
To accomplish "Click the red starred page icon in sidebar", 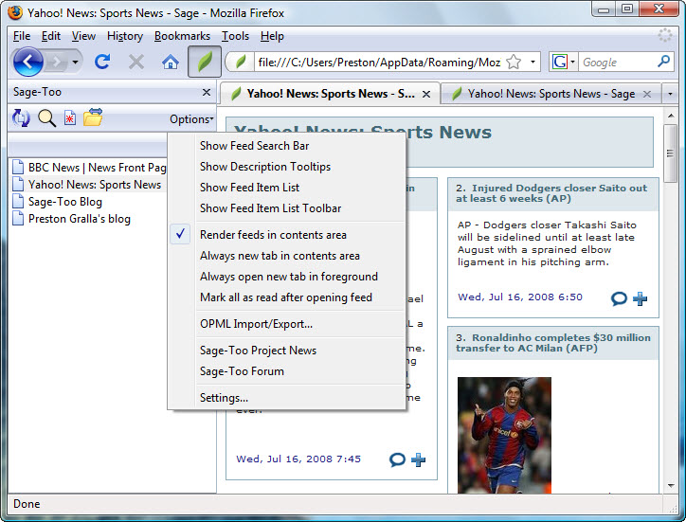I will [x=70, y=118].
